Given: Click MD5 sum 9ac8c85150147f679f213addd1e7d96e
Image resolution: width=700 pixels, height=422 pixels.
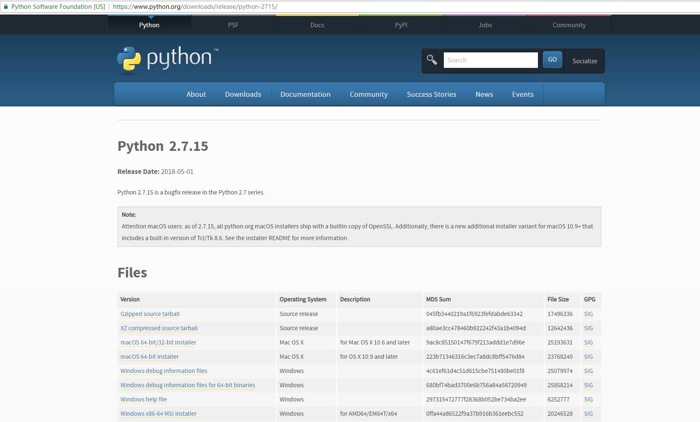Looking at the screenshot, I should (x=475, y=342).
